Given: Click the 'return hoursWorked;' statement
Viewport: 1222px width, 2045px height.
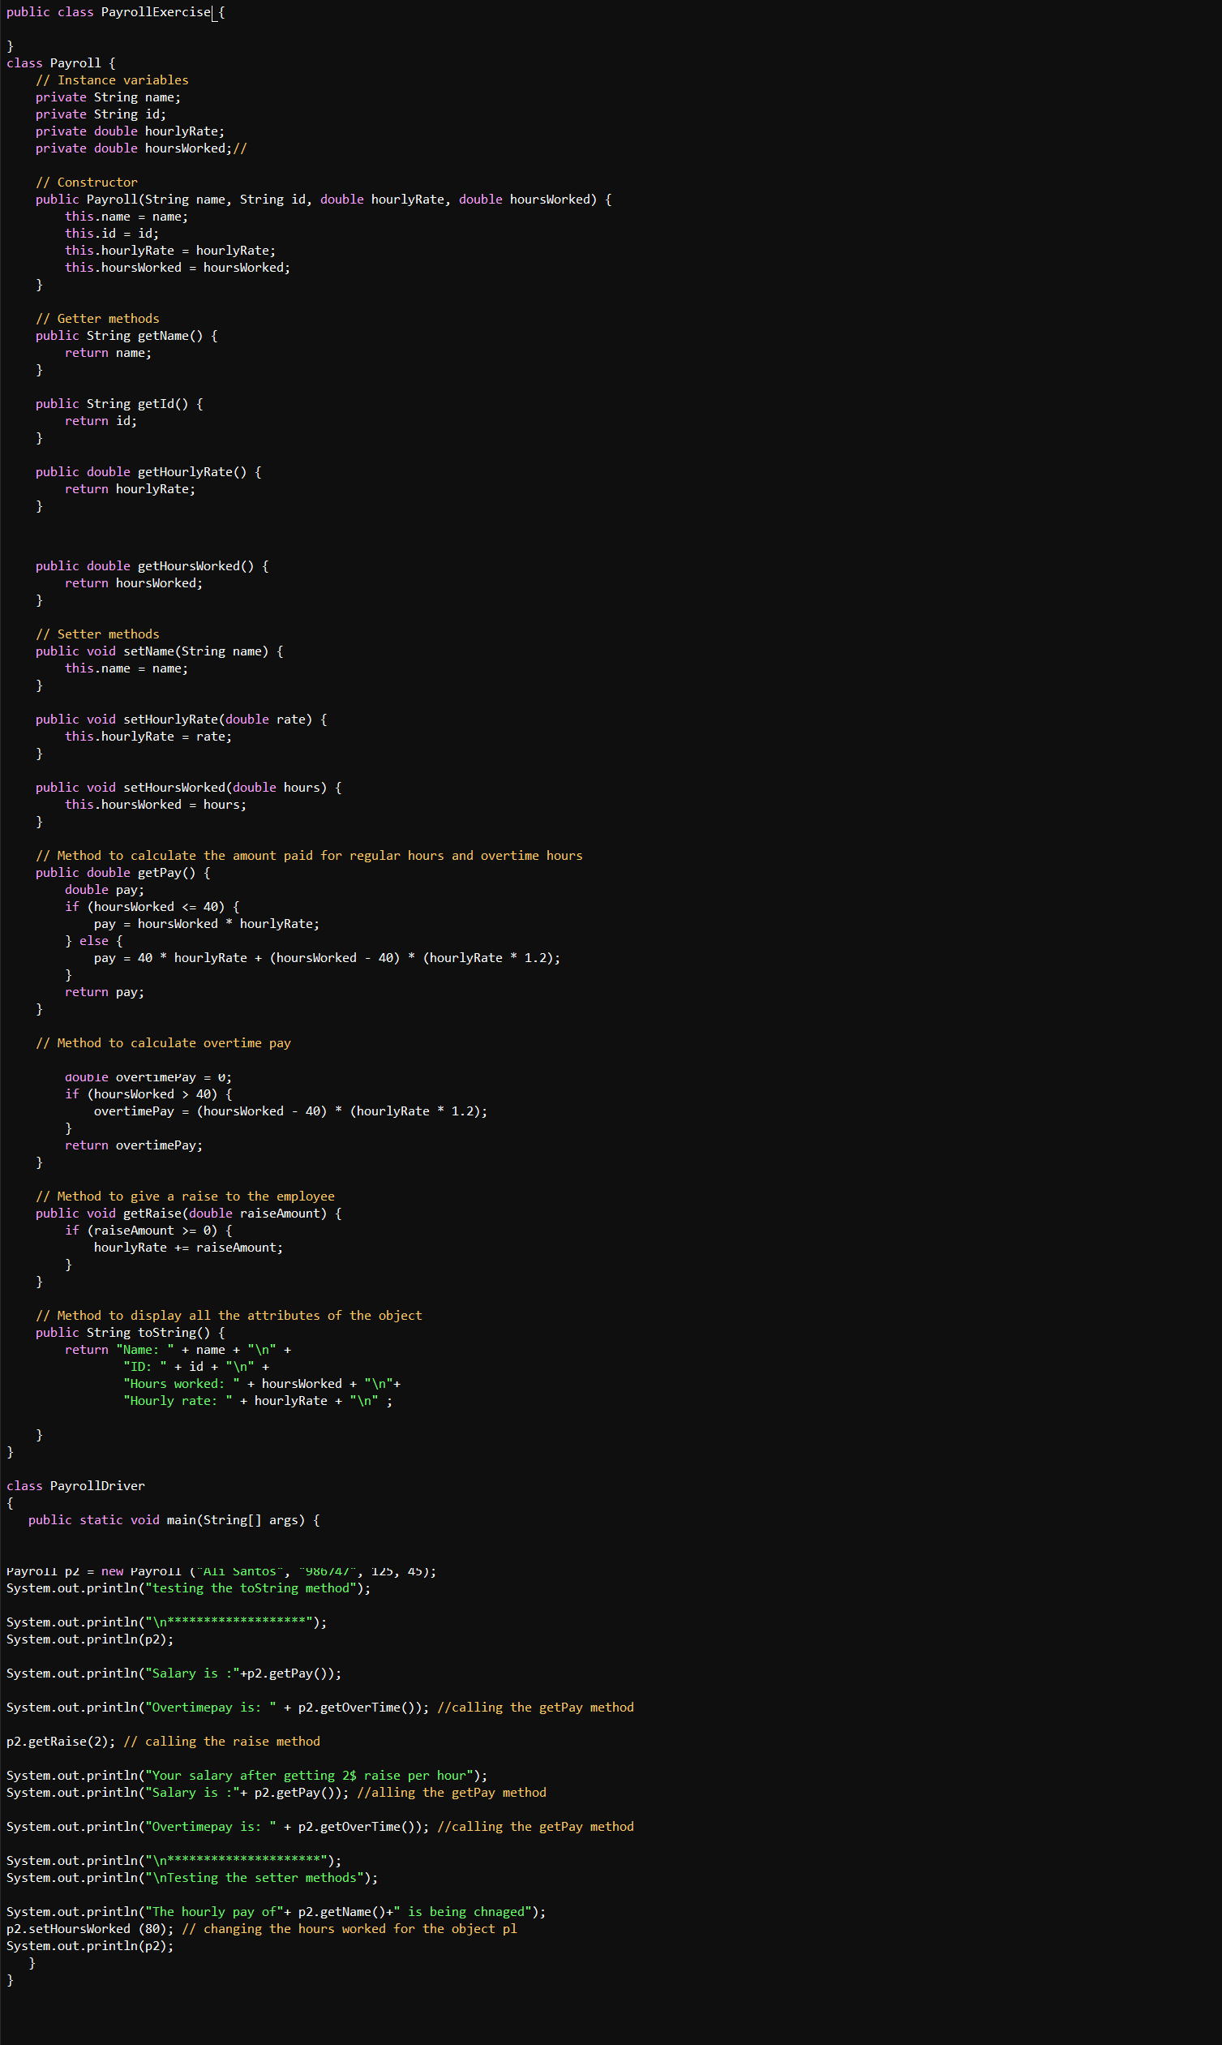Looking at the screenshot, I should pyautogui.click(x=134, y=584).
